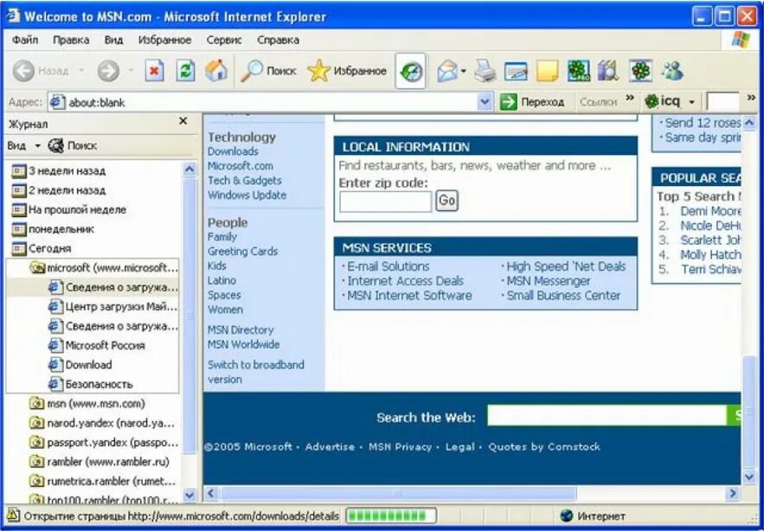Open the Mail envelope toolbar icon
Viewport: 764px width, 531px height.
tap(446, 72)
